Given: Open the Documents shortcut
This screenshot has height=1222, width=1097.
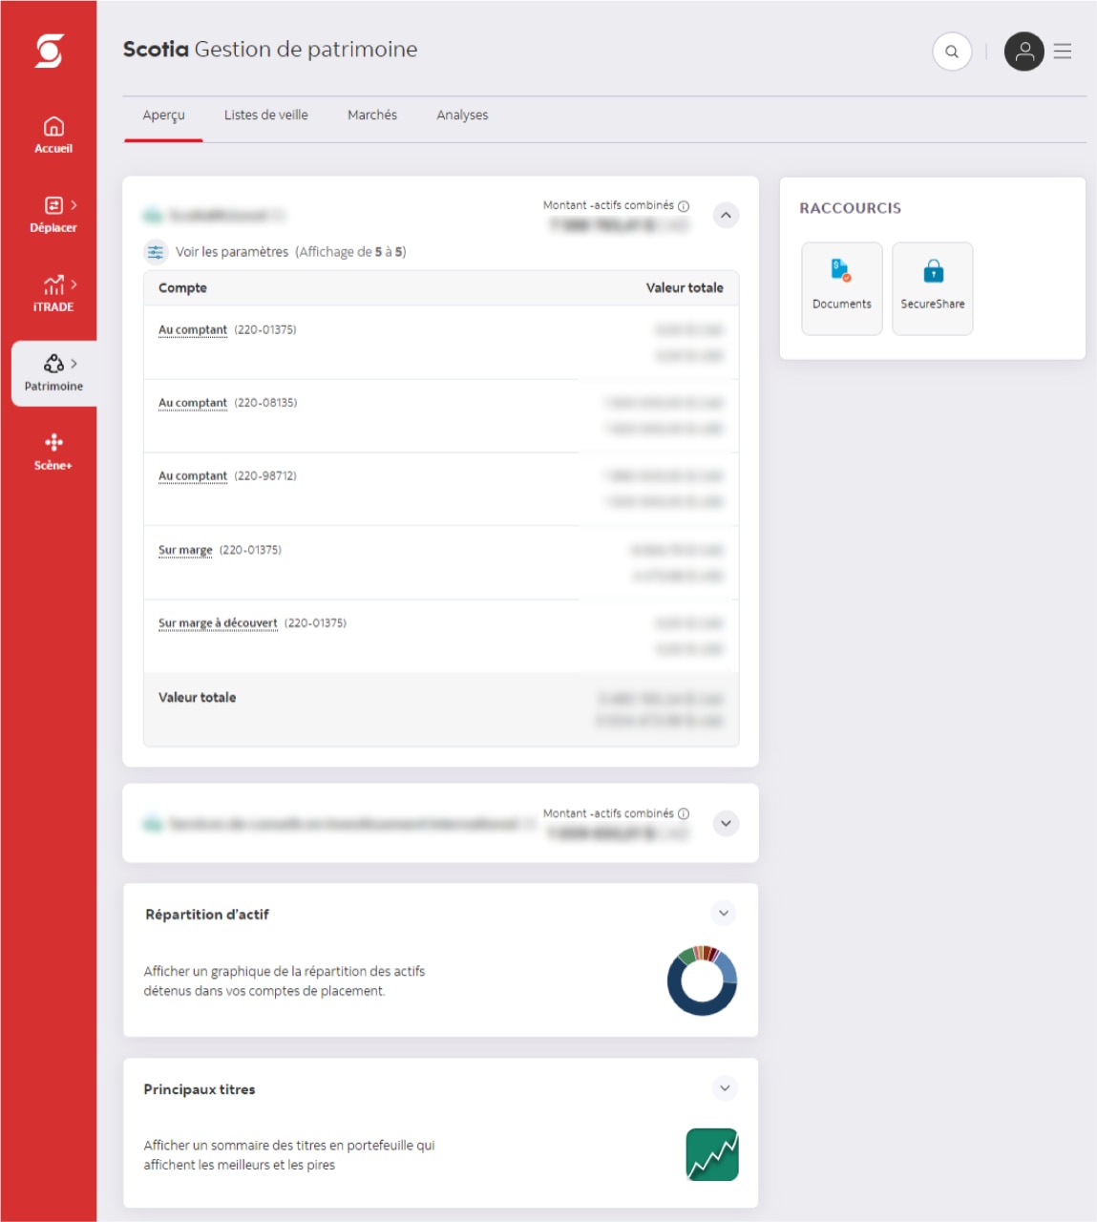Looking at the screenshot, I should tap(842, 288).
